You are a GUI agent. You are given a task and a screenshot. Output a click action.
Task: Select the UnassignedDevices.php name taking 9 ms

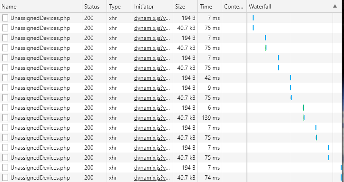click(x=40, y=88)
